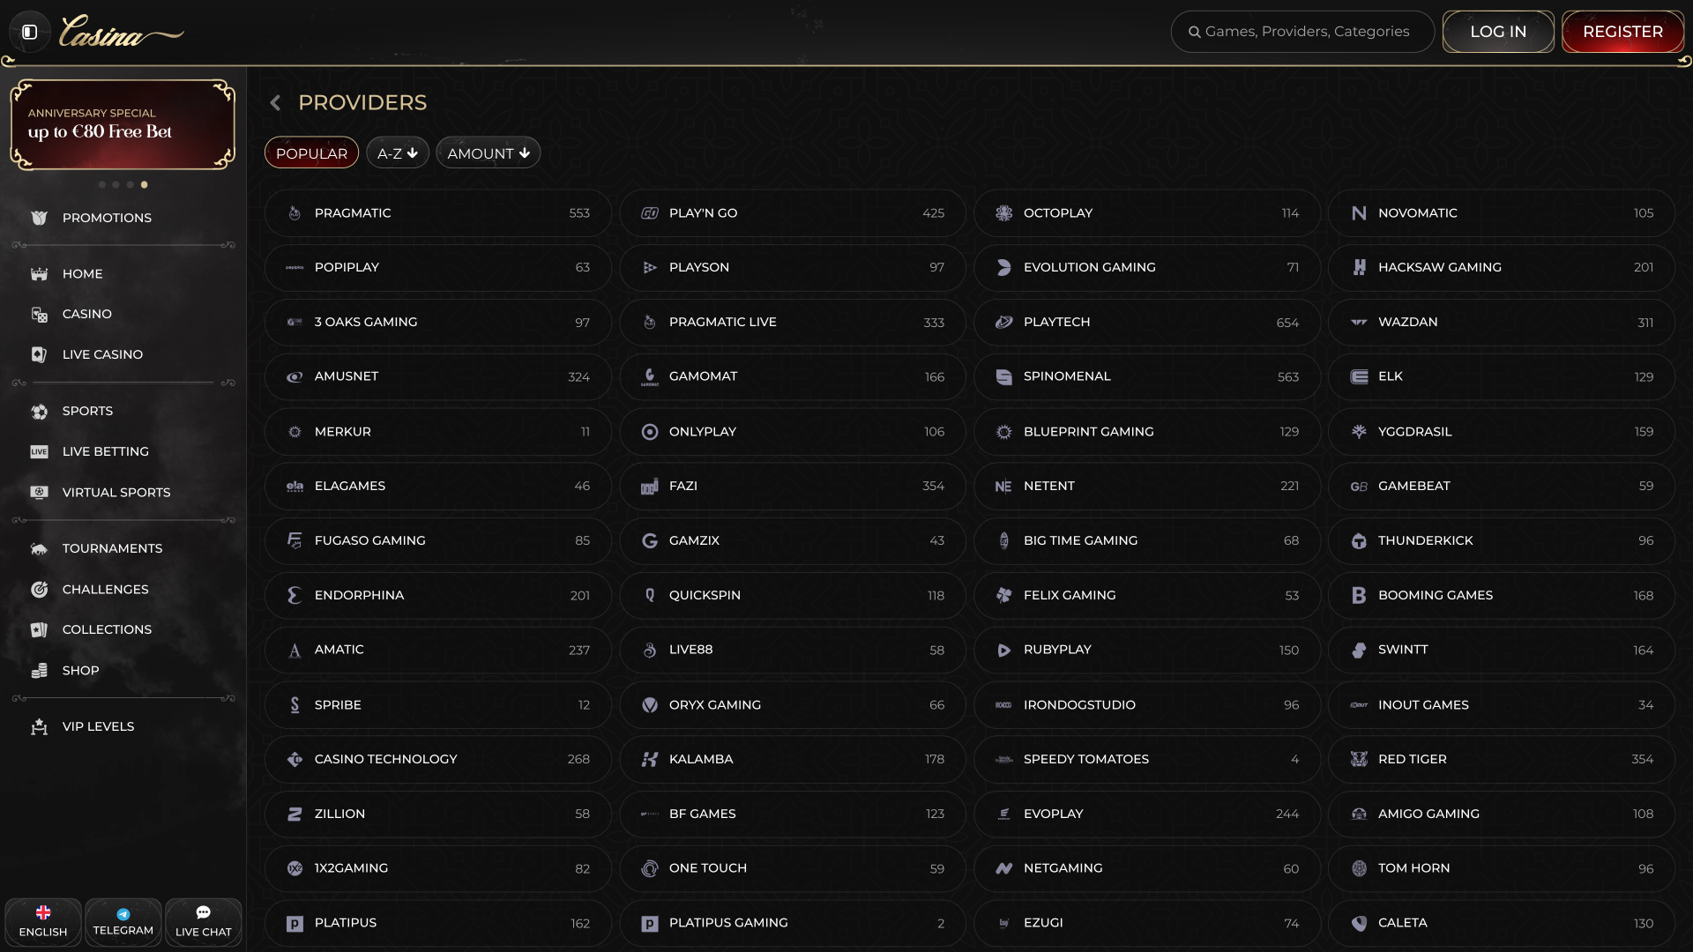Click the Register button

coord(1622,32)
